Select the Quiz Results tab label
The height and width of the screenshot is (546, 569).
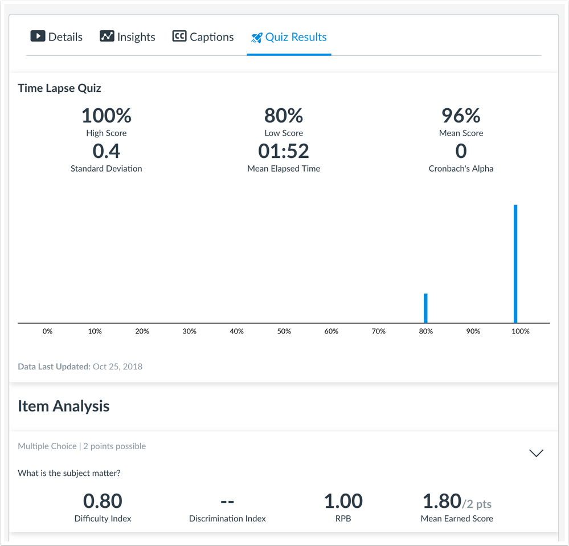click(x=296, y=37)
